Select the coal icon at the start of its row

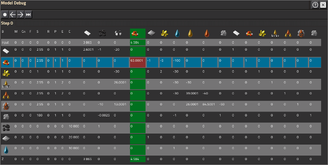click(6, 127)
